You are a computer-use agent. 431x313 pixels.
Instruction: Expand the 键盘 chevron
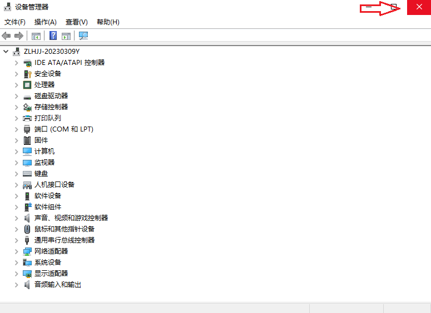[17, 174]
